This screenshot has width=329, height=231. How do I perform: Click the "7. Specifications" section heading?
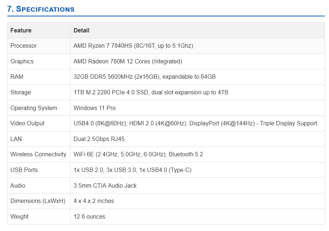(41, 9)
